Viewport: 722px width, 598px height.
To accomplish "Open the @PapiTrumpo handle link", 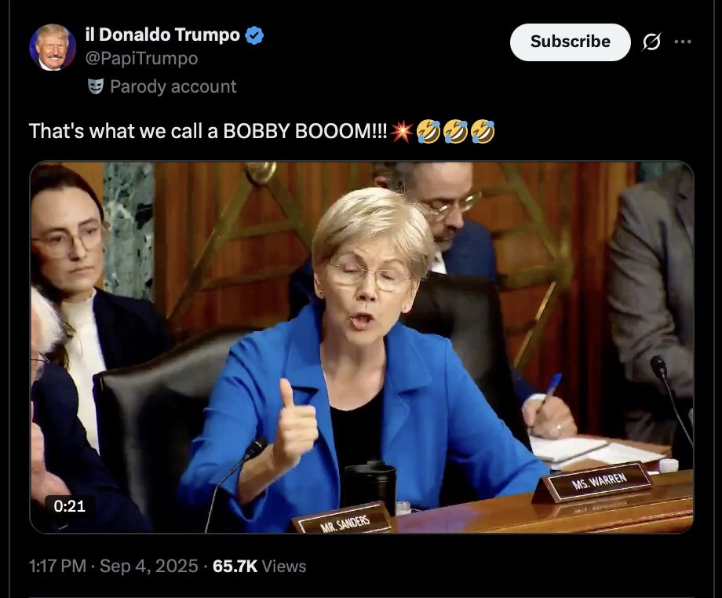I will 141,58.
